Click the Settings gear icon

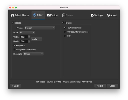click(92, 15)
